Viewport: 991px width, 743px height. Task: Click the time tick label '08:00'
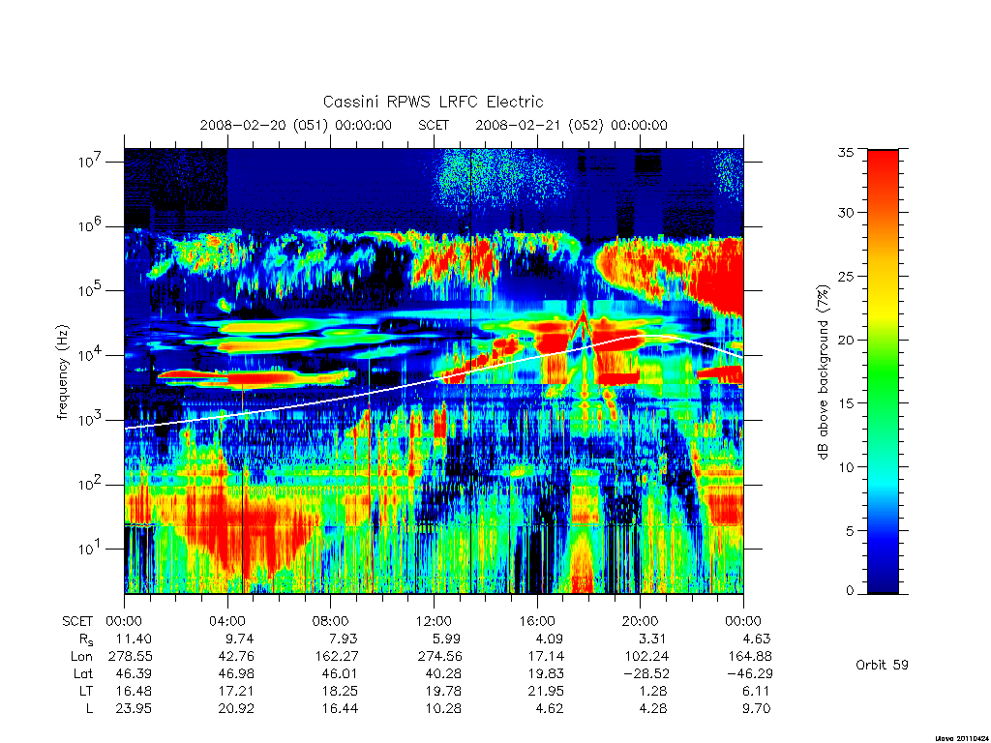pyautogui.click(x=331, y=621)
